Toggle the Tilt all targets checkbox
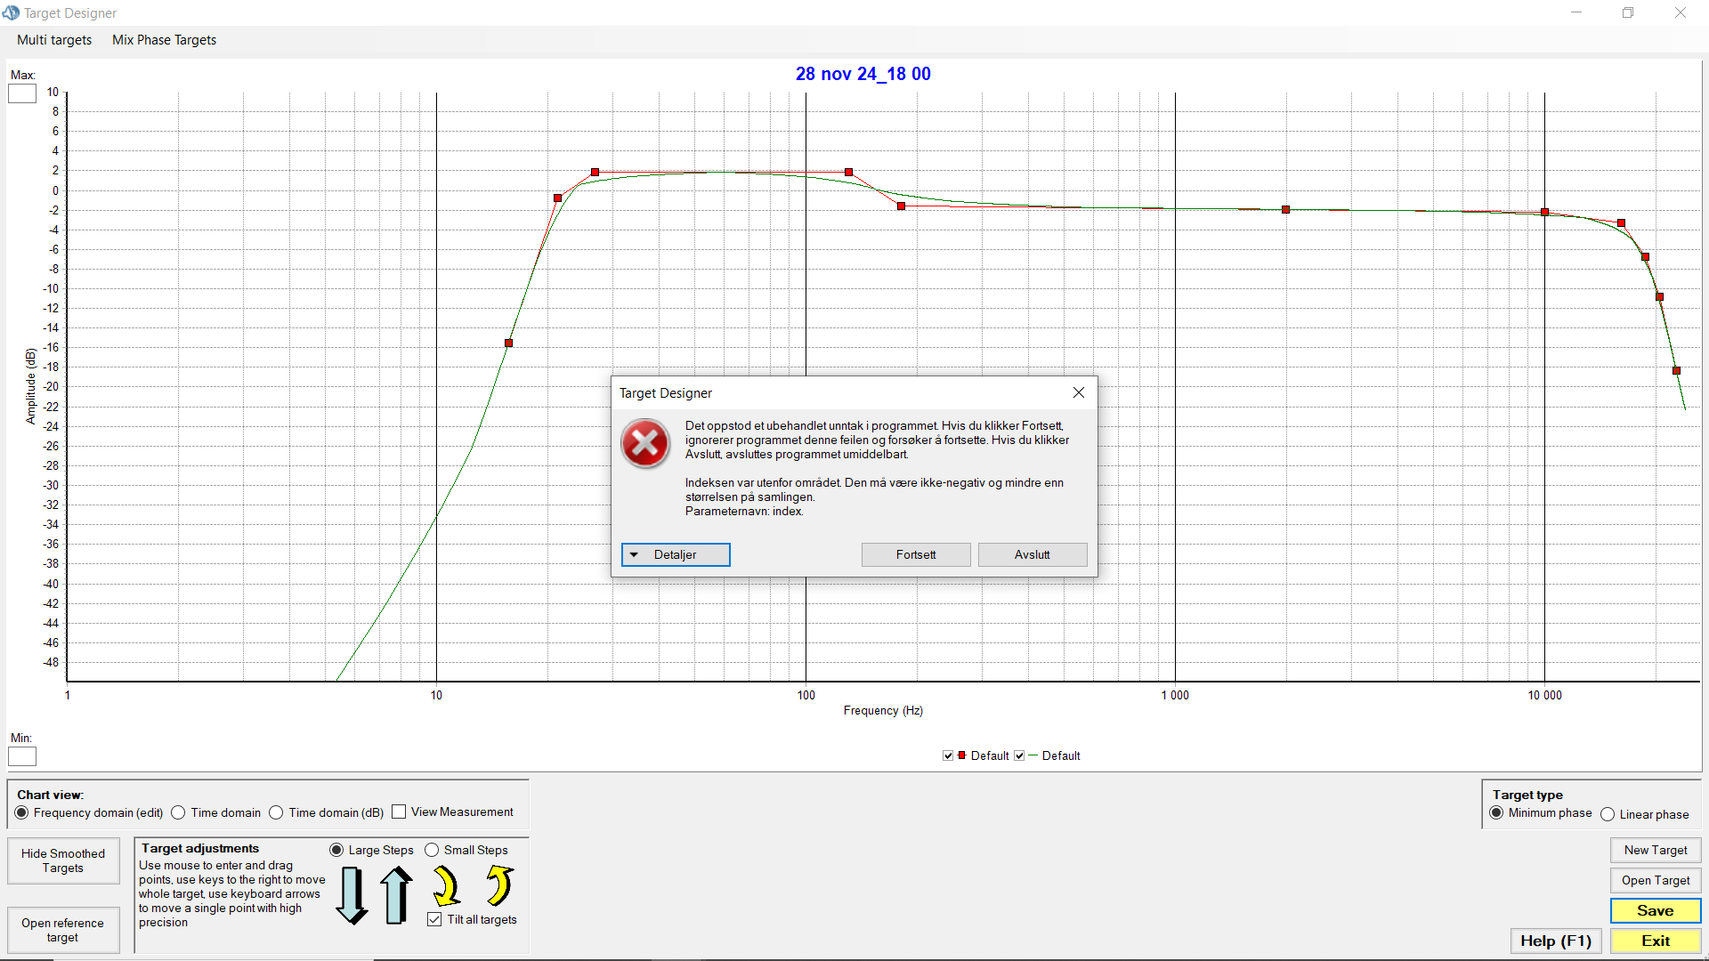The height and width of the screenshot is (961, 1709). pyautogui.click(x=434, y=919)
